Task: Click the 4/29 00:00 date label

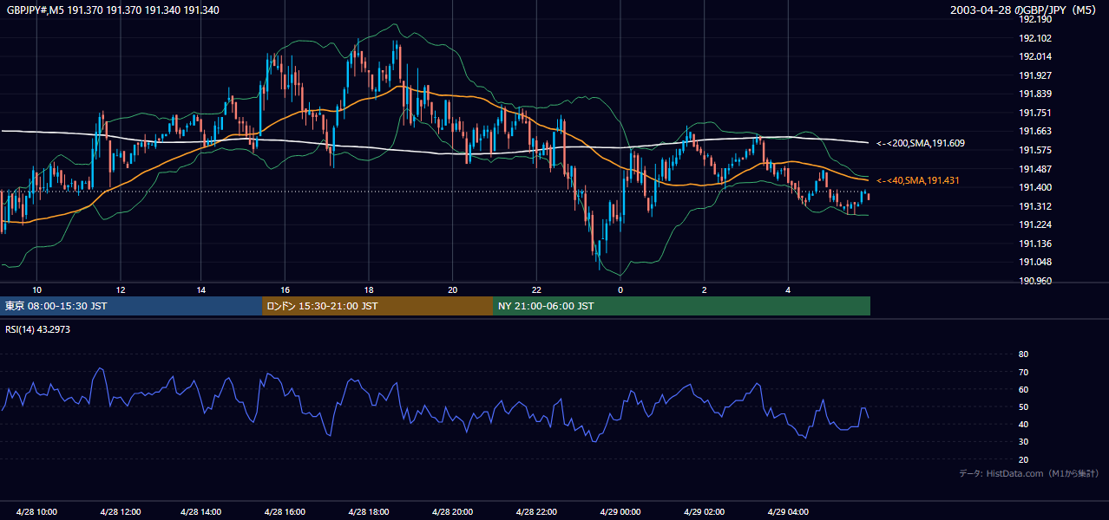Action: pos(620,512)
